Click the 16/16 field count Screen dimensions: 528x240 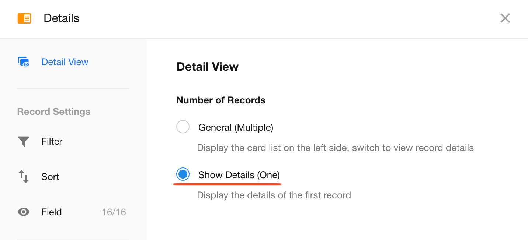(114, 212)
